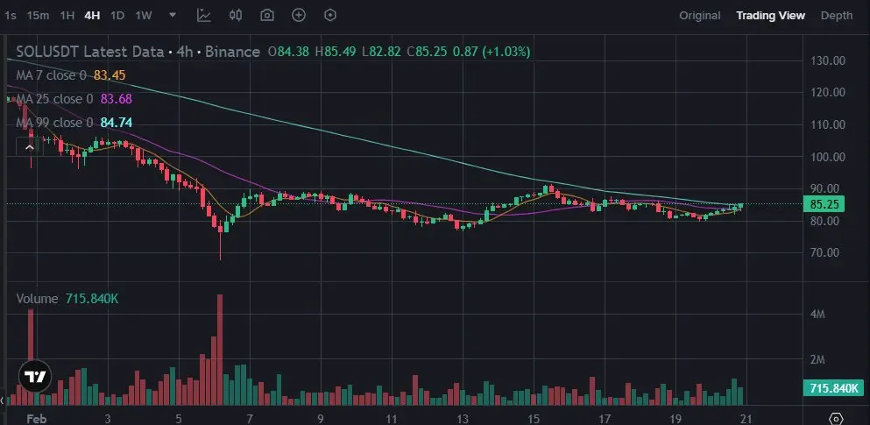Select the 15m interval

point(38,16)
